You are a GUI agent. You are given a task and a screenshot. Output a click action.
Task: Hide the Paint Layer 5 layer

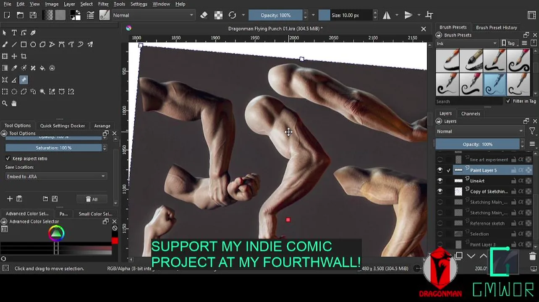[x=440, y=170]
